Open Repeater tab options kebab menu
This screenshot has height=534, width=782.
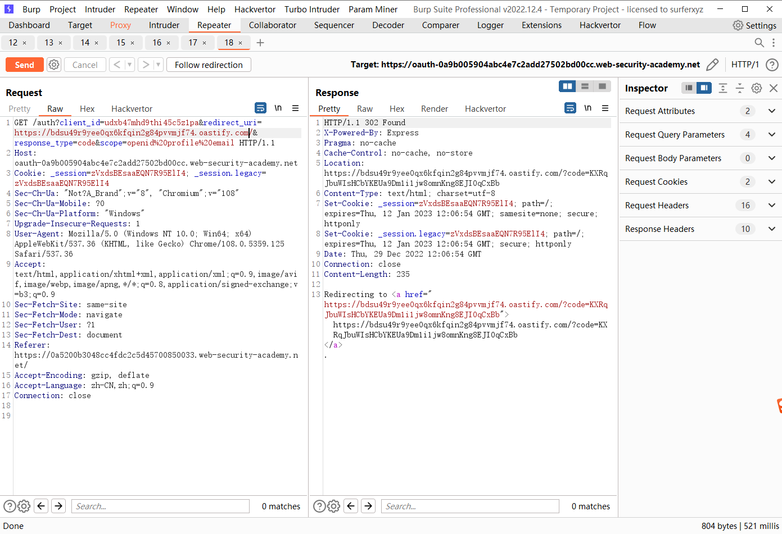[774, 43]
